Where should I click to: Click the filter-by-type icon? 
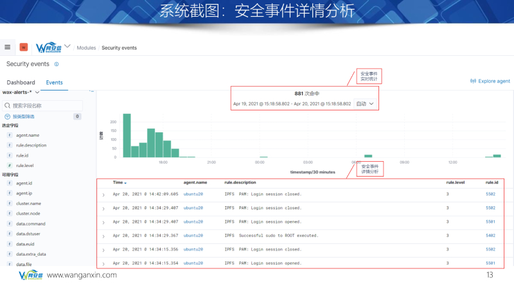[8, 116]
